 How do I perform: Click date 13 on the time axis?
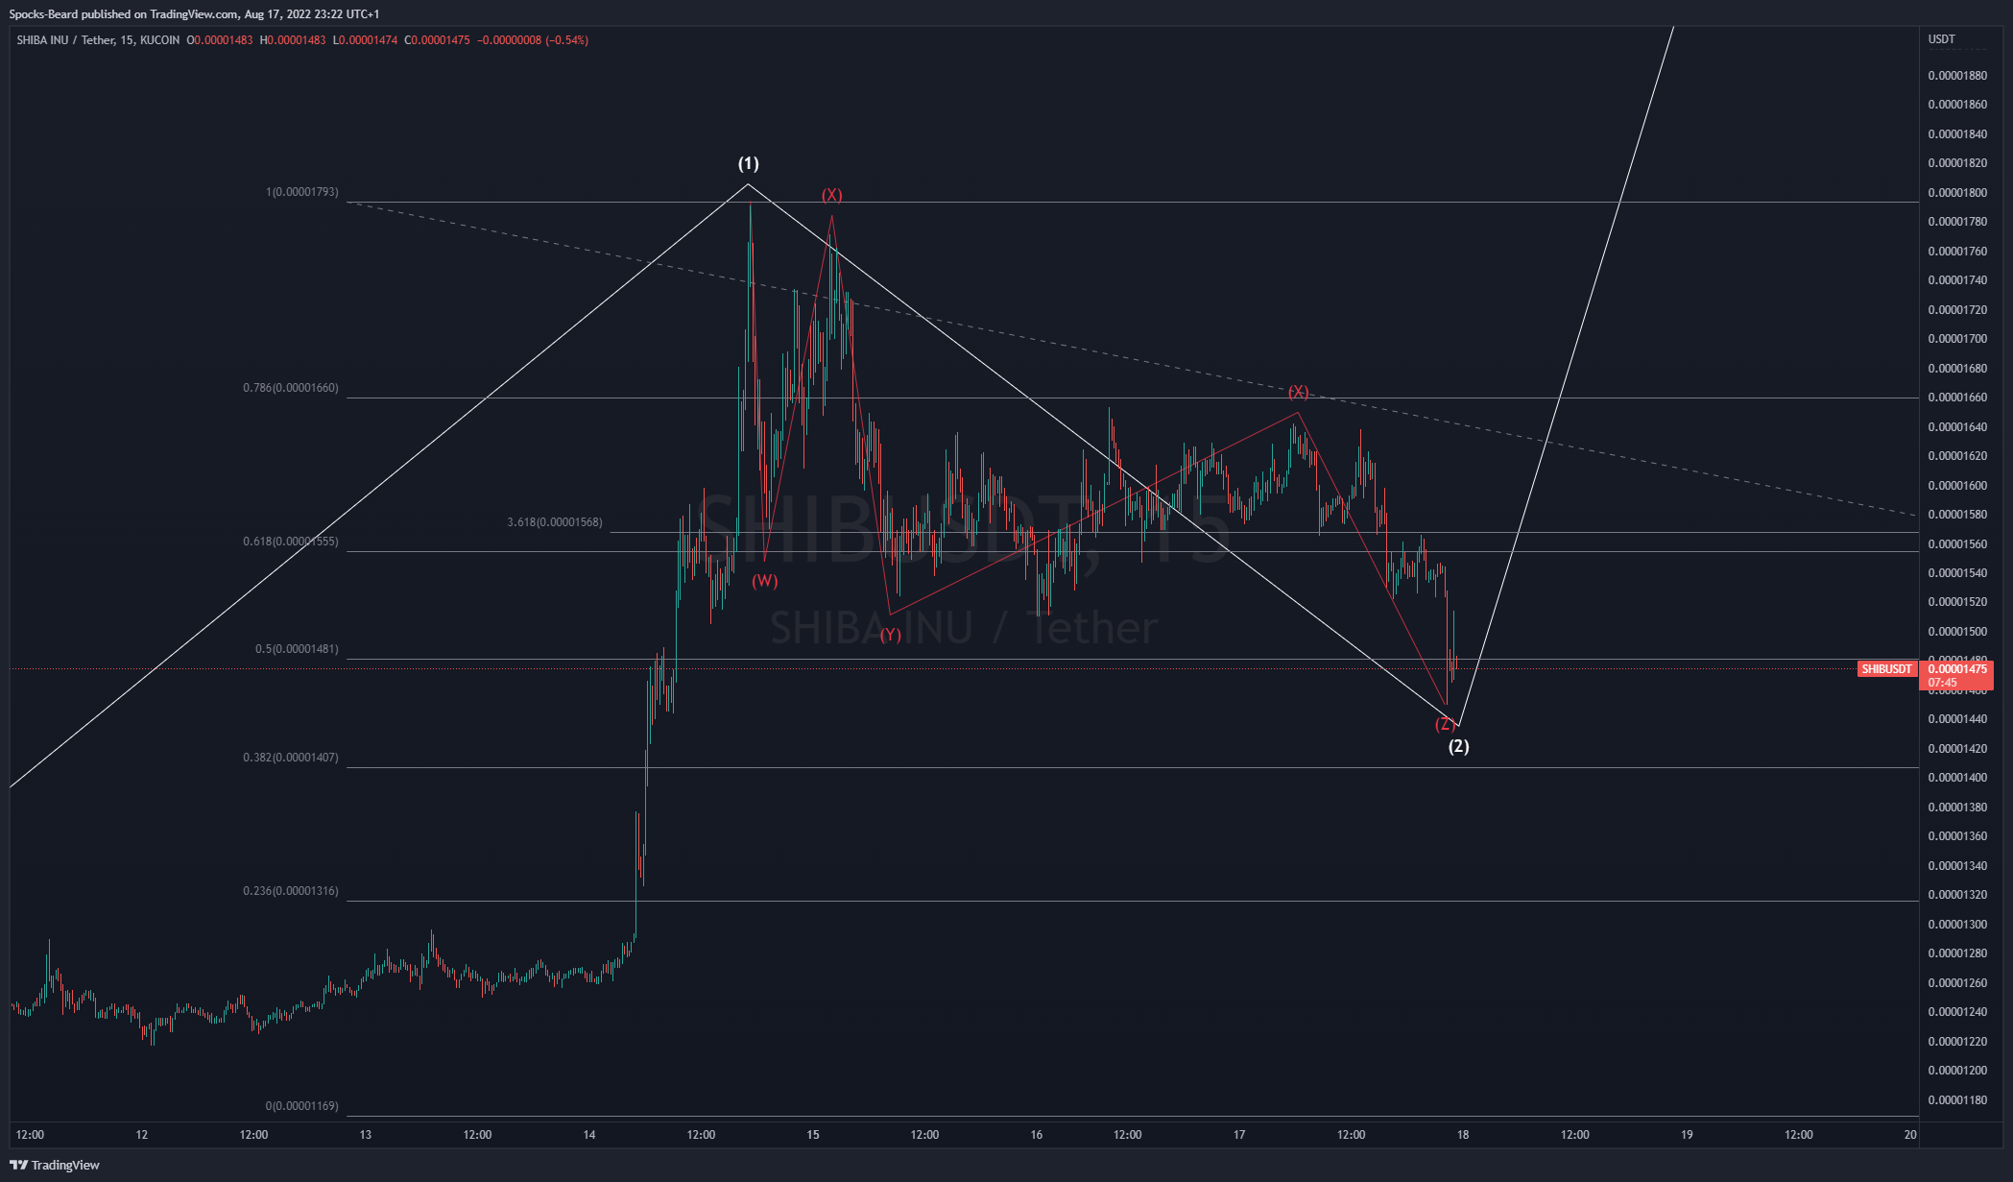(366, 1135)
